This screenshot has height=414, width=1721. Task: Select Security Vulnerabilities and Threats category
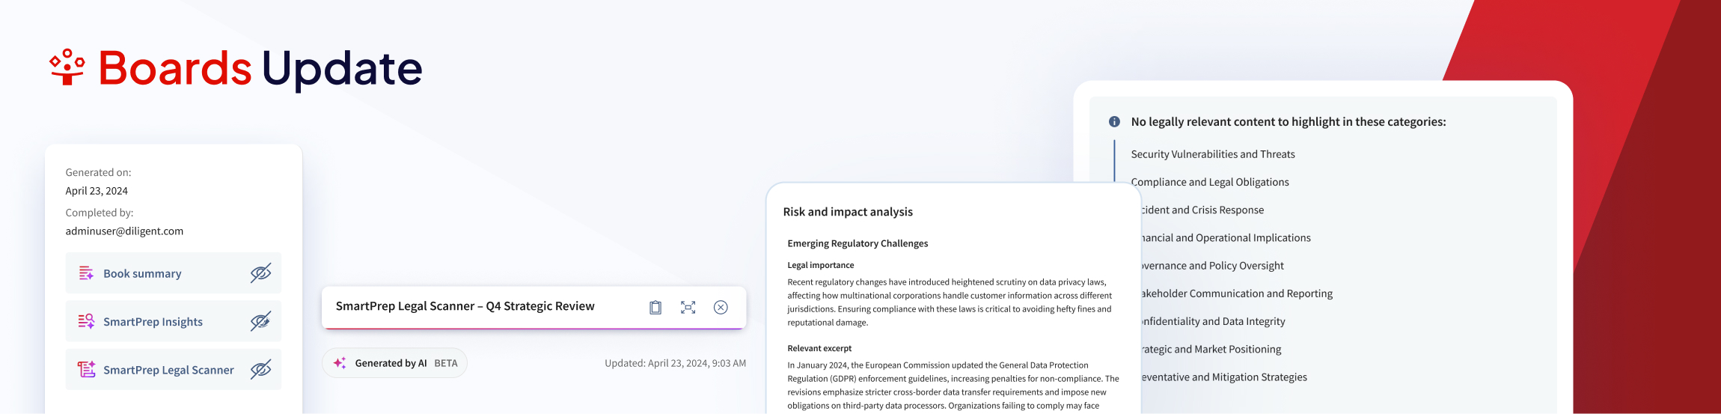(1212, 154)
